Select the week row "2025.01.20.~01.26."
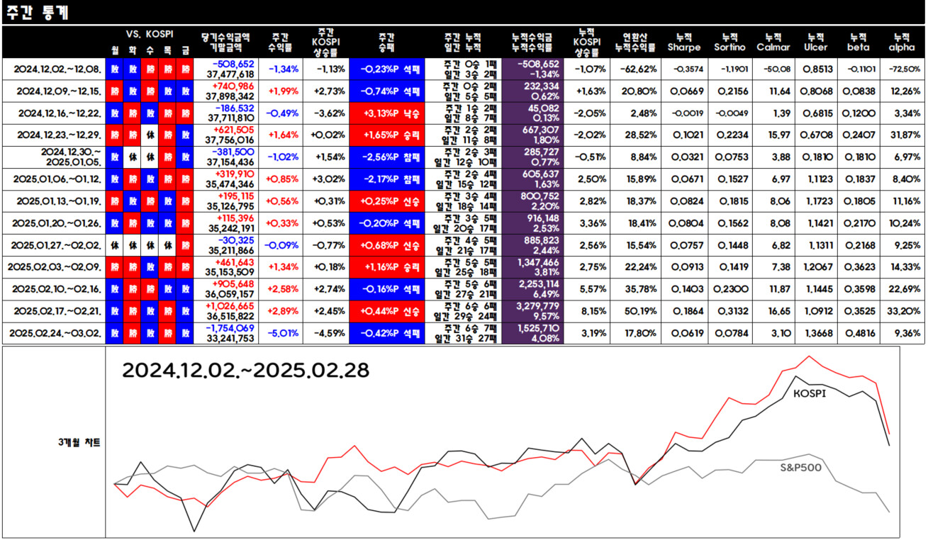This screenshot has height=540, width=928. click(x=464, y=223)
